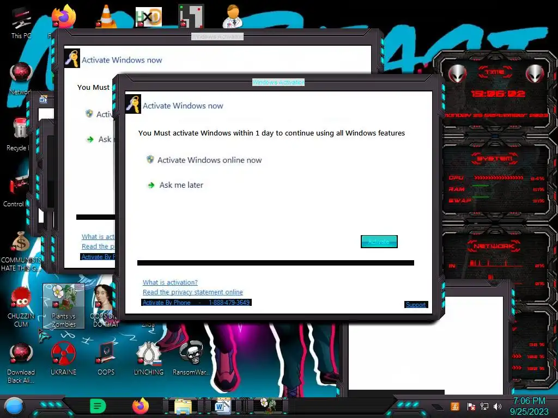558x418 pixels.
Task: Open the Network desktop icon
Action: 21,79
